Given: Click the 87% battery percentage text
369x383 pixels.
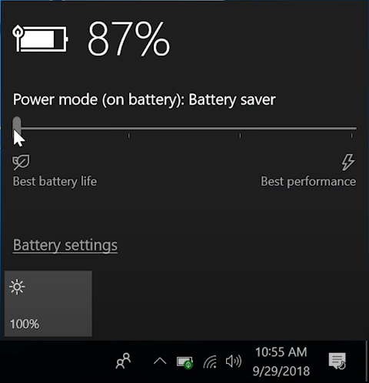Looking at the screenshot, I should pos(128,39).
